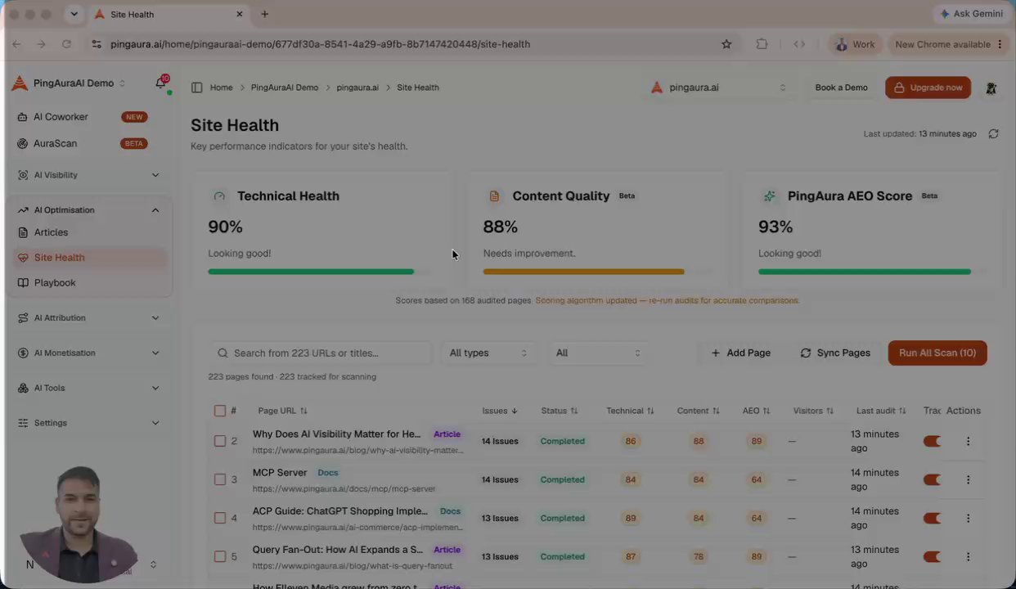This screenshot has height=589, width=1016.
Task: Click the Ask Gemini button
Action: click(x=972, y=14)
